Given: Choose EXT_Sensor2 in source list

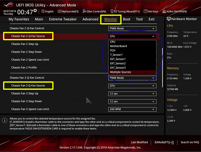Looking at the screenshot, I should [132, 63].
